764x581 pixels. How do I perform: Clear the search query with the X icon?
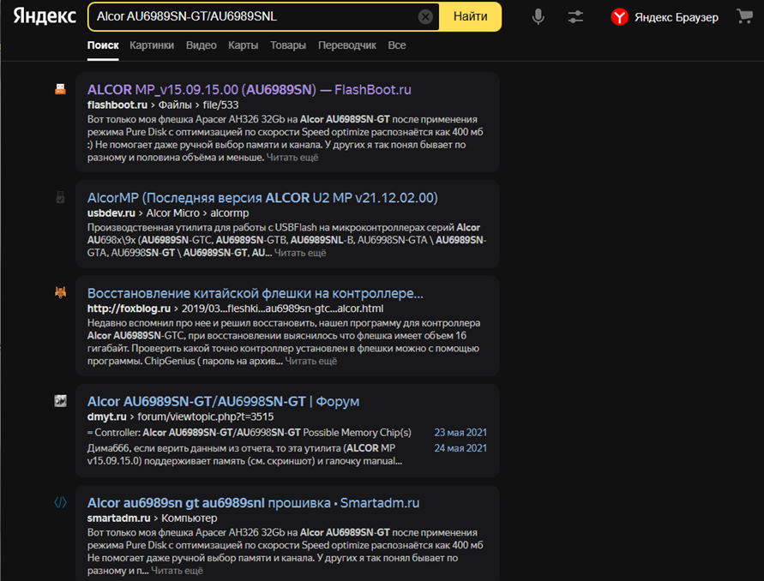425,16
